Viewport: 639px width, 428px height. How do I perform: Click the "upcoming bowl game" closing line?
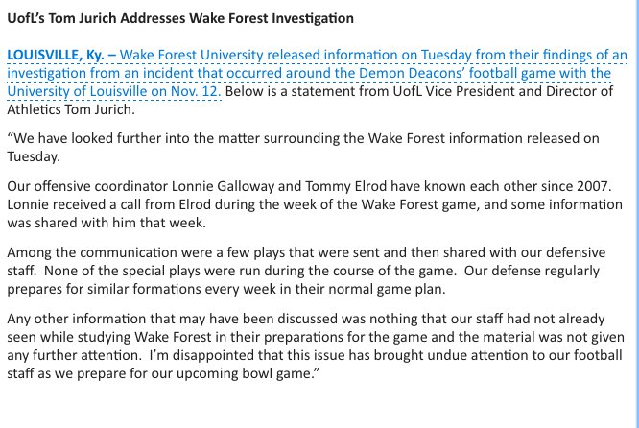click(163, 374)
